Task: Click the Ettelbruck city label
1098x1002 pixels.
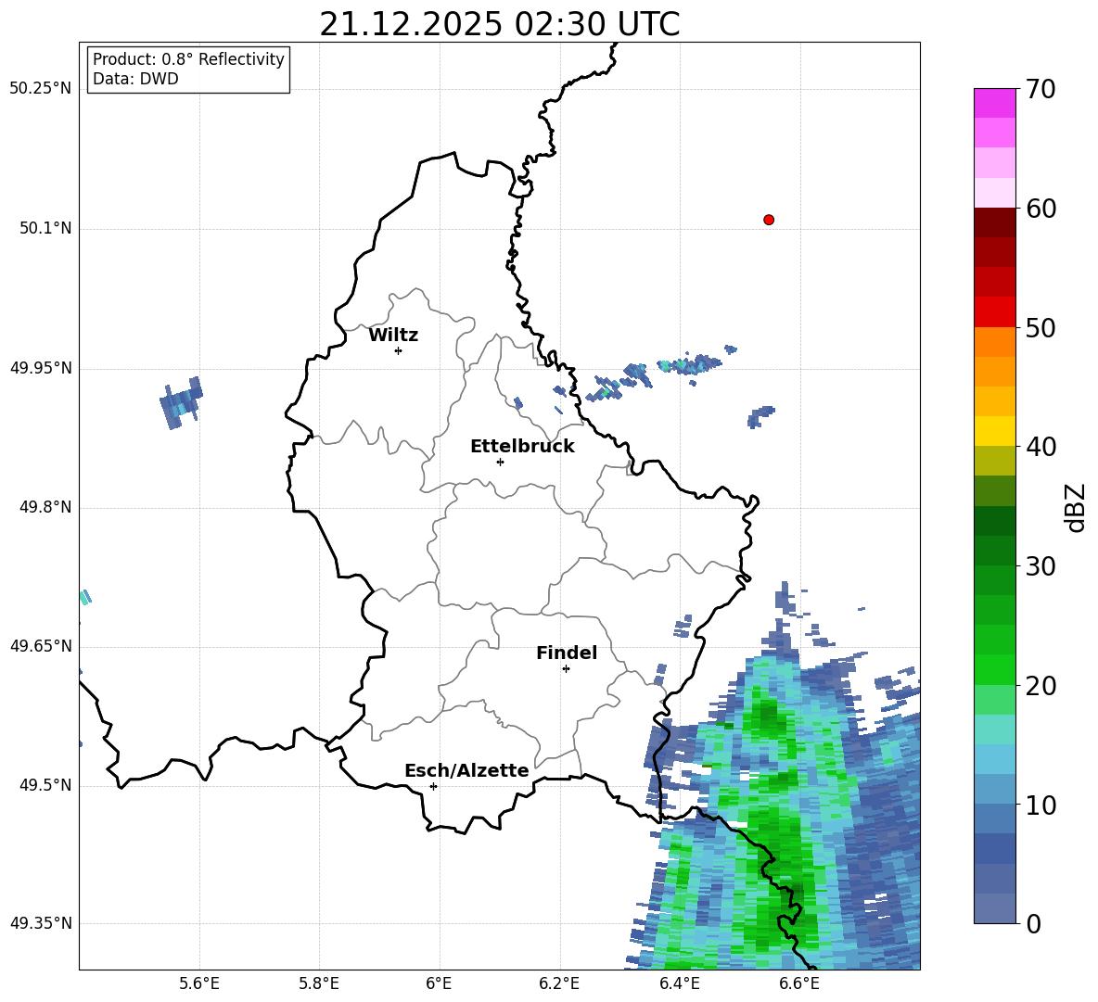Action: coord(522,447)
